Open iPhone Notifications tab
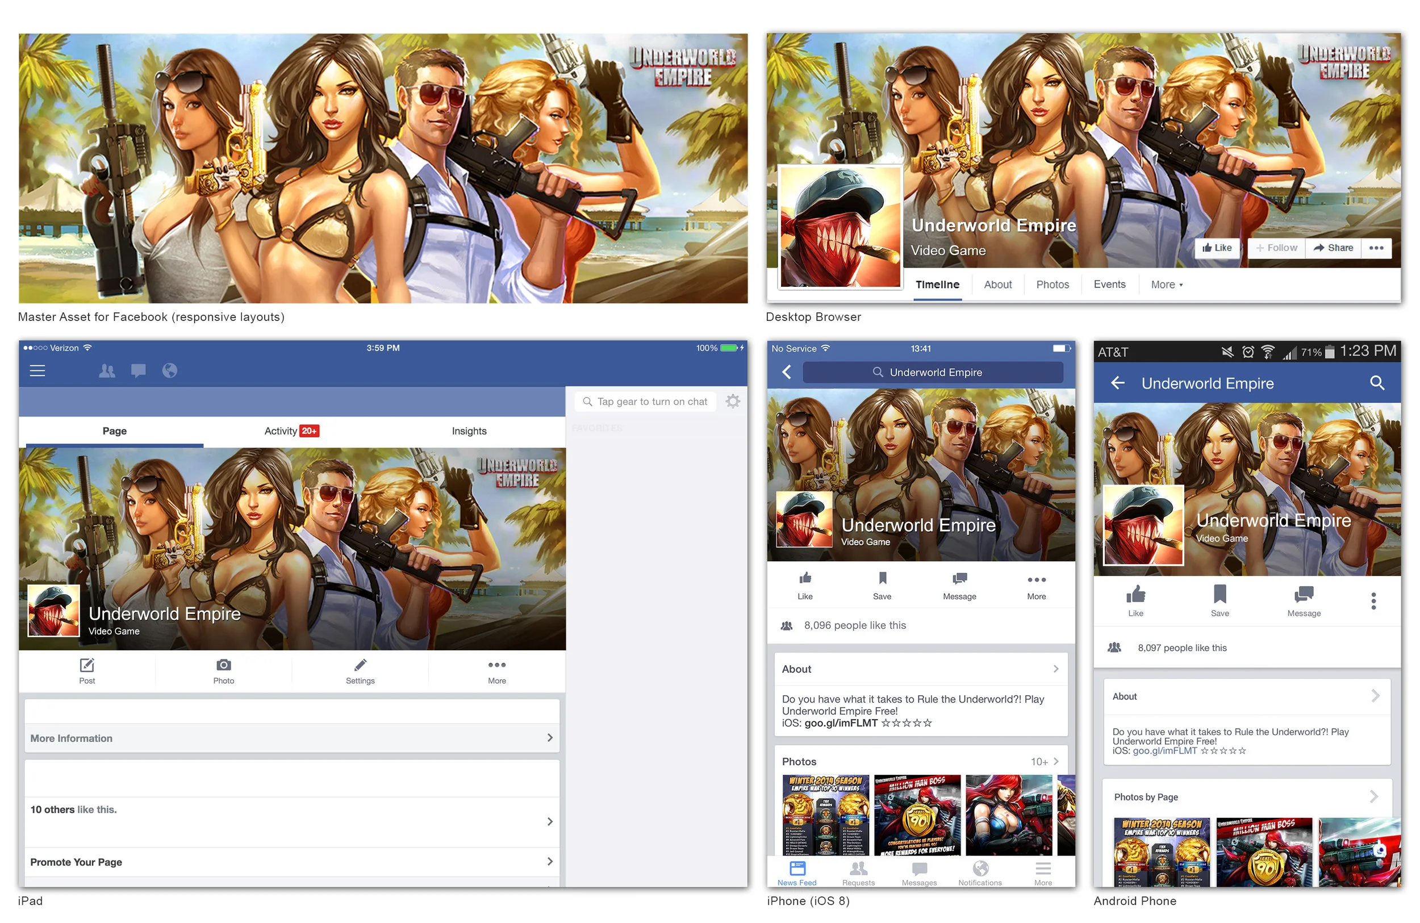Image resolution: width=1420 pixels, height=923 pixels. [x=980, y=874]
